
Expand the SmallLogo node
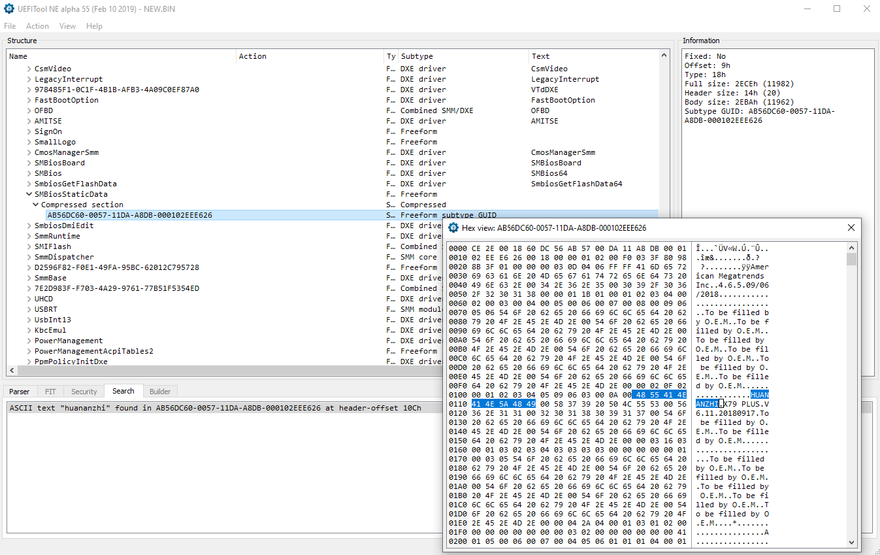point(29,142)
